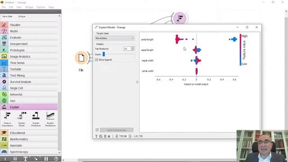The image size is (288, 162).
Task: Open the canvas help button
Action: [56, 159]
